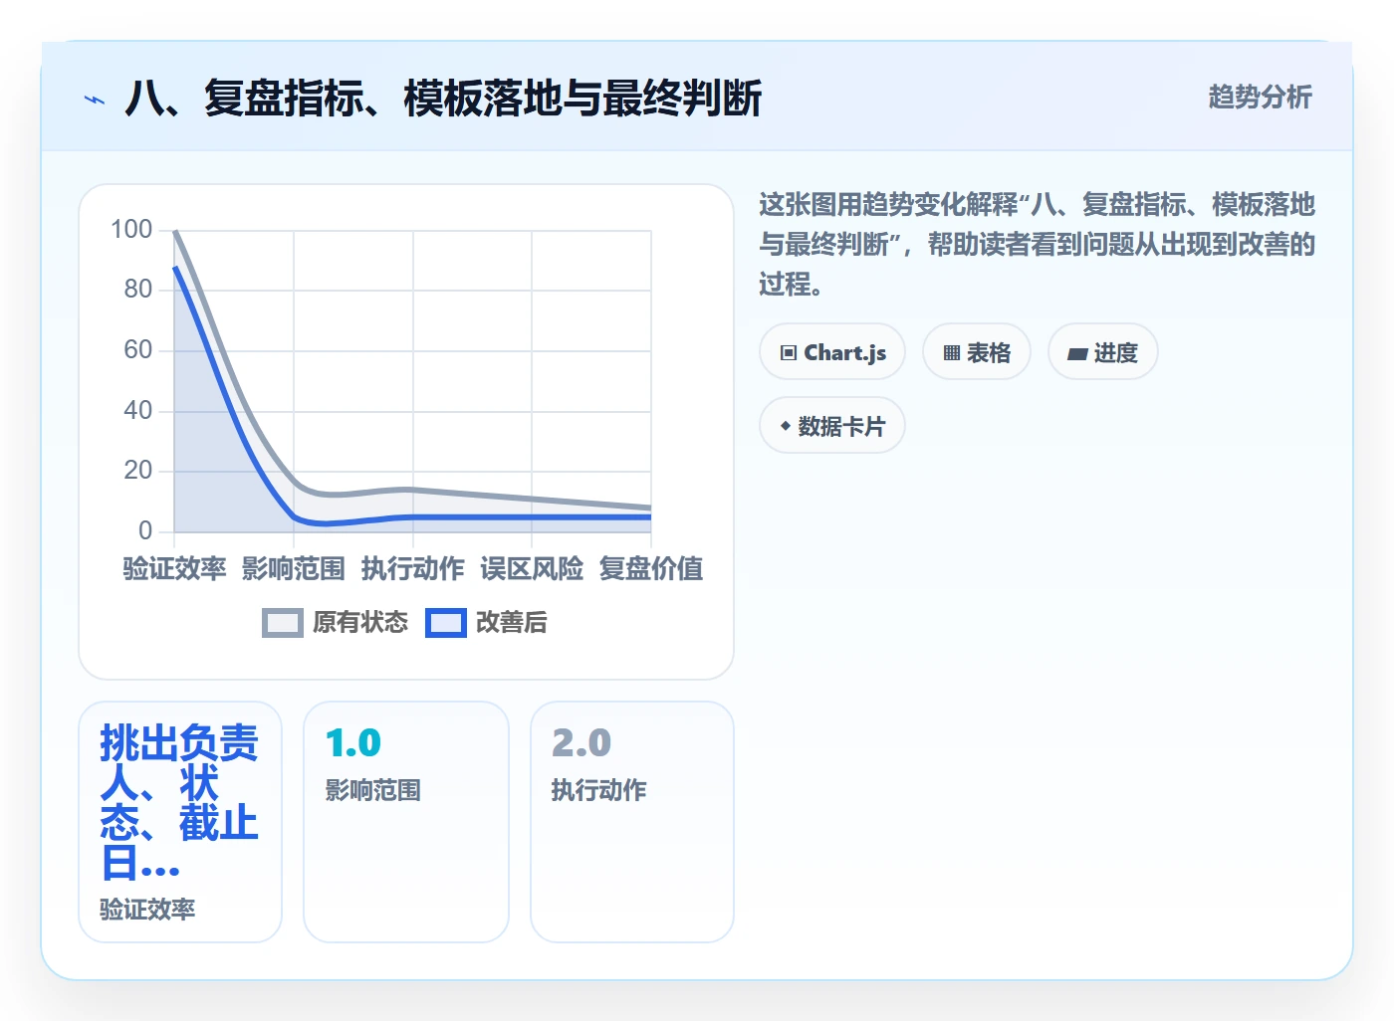Click the 0 y-axis tick label
The width and height of the screenshot is (1394, 1021).
point(145,530)
